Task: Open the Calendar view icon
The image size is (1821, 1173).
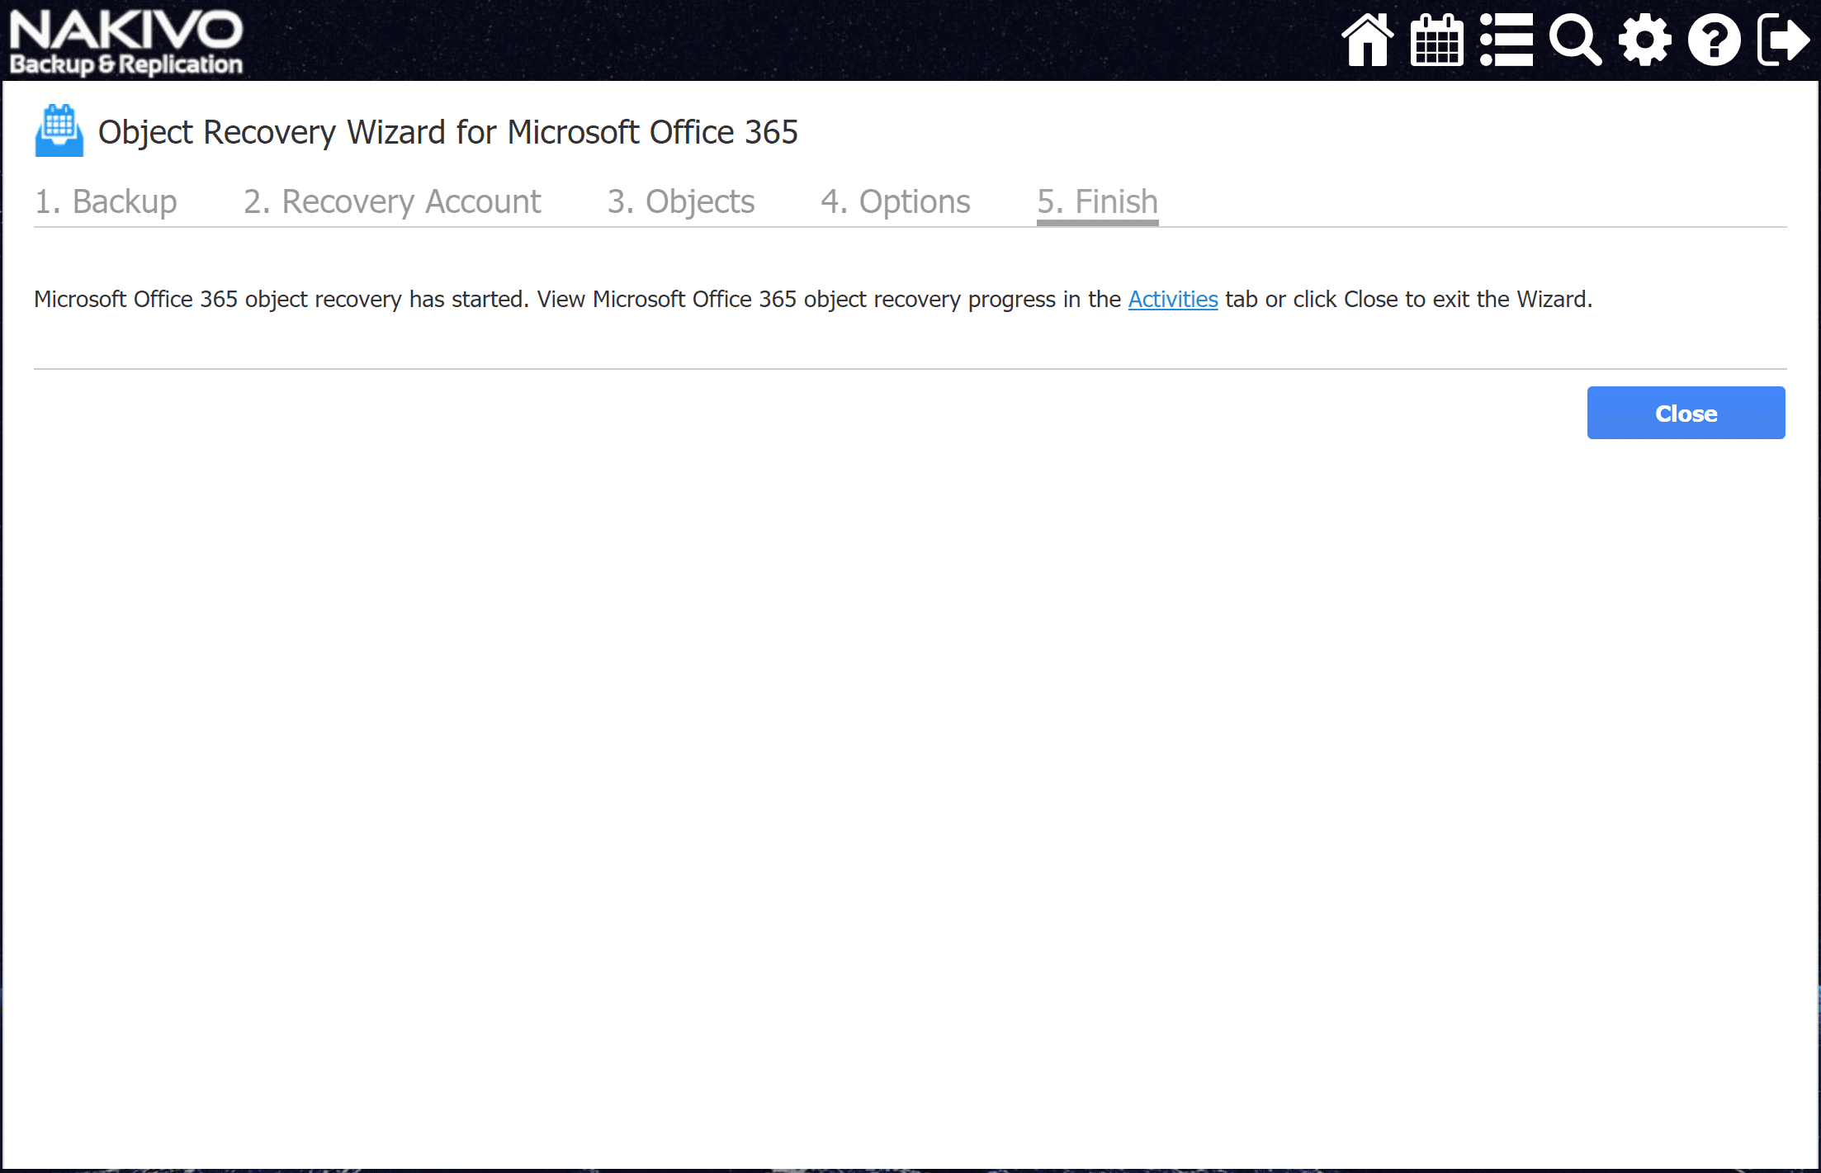Action: pyautogui.click(x=1436, y=40)
